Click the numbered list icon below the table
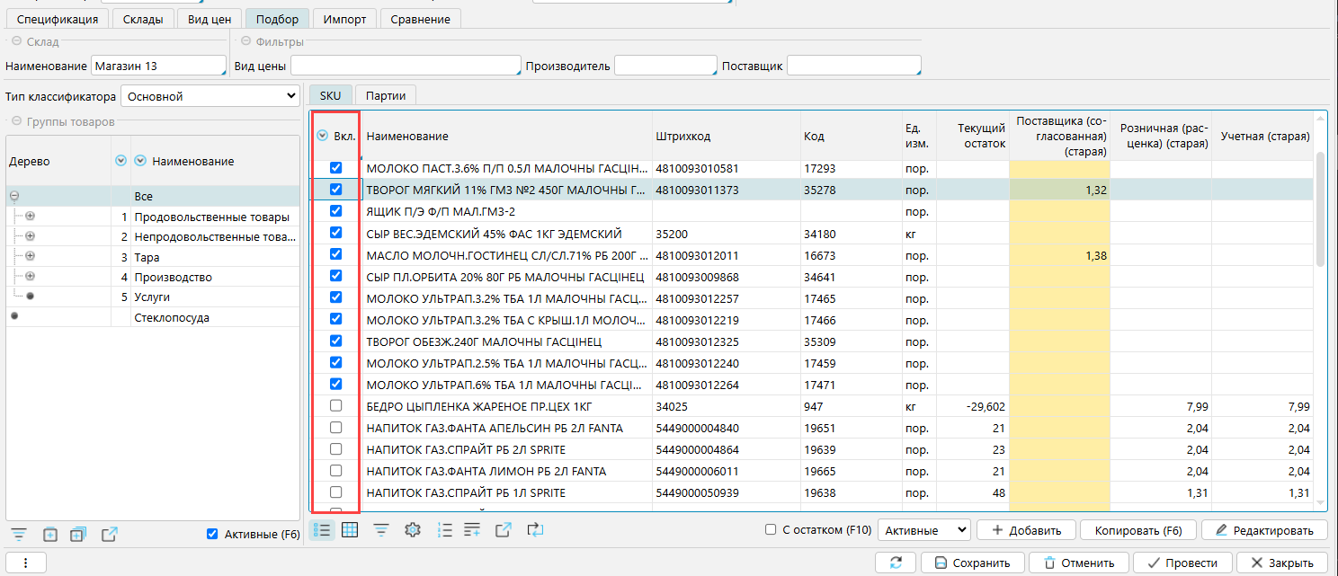Image resolution: width=1338 pixels, height=576 pixels. click(x=443, y=530)
